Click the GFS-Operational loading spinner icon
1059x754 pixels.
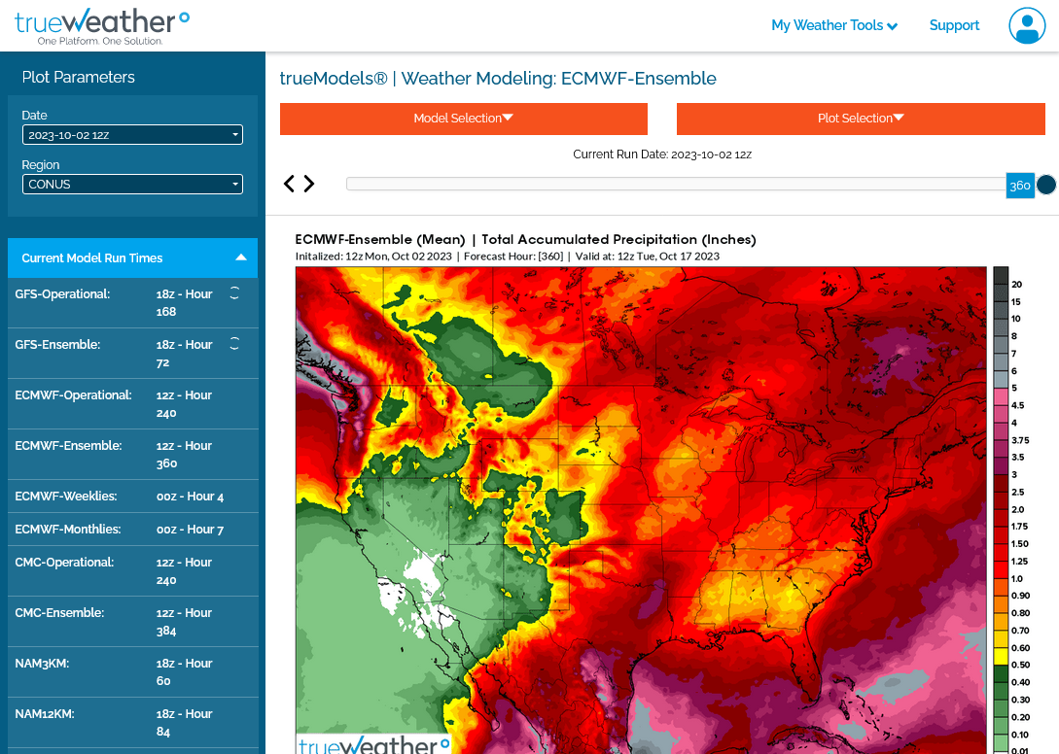click(234, 293)
